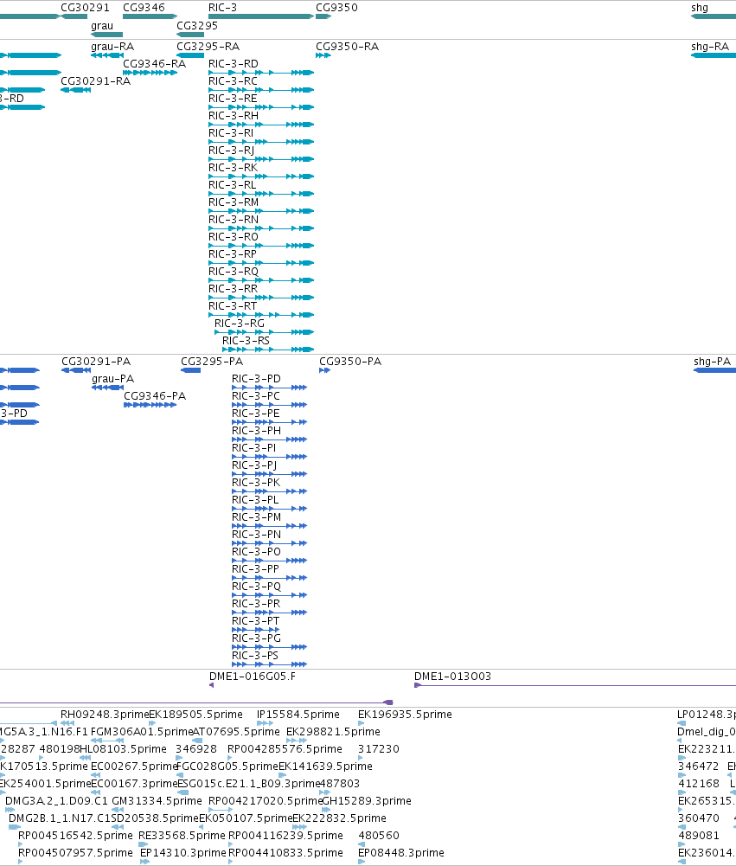Screen dimensions: 736x866
Task: Select the CG30291-PA protein
Action: pyautogui.click(x=75, y=370)
